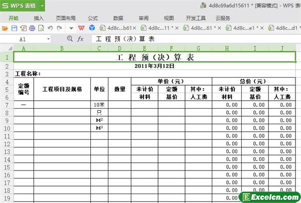Click the 0.00 cell in J11

[x=282, y=136]
